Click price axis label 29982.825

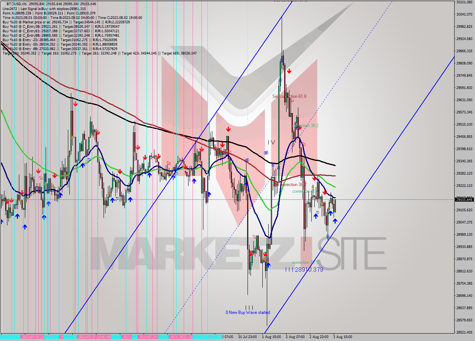click(x=464, y=26)
